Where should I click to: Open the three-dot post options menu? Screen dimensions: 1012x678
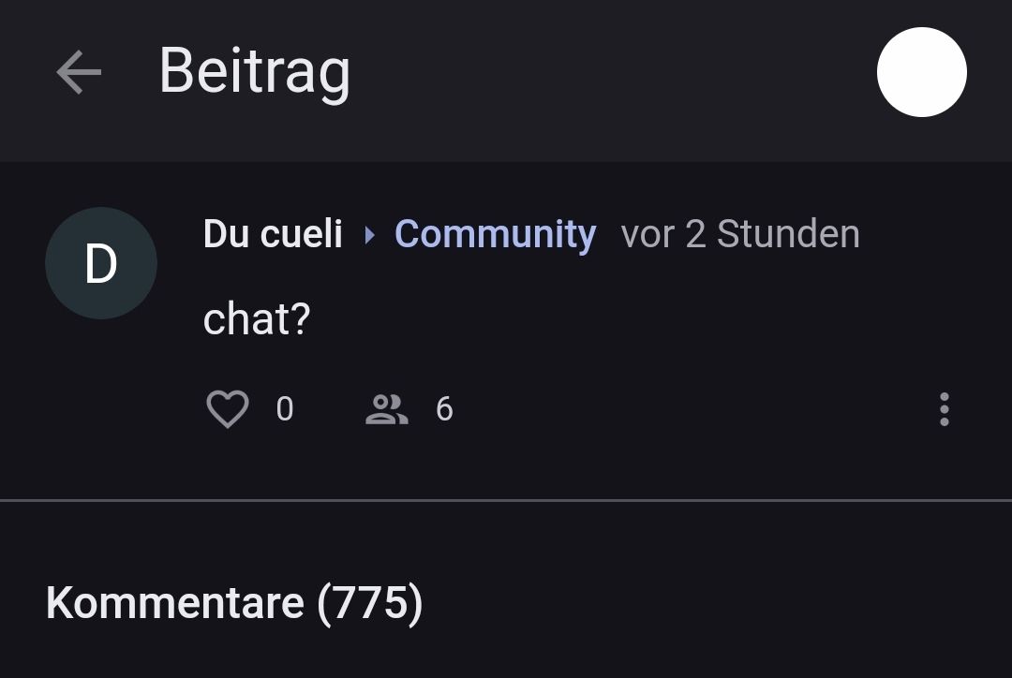pyautogui.click(x=944, y=409)
